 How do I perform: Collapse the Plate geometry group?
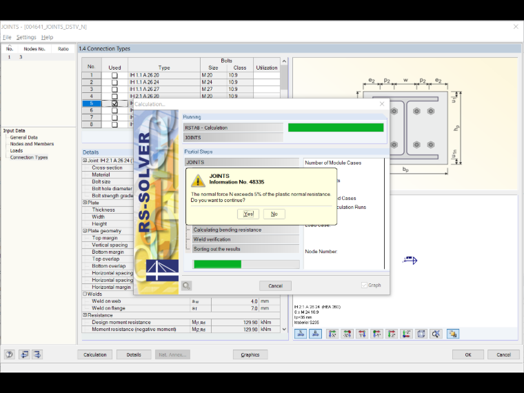pos(85,230)
